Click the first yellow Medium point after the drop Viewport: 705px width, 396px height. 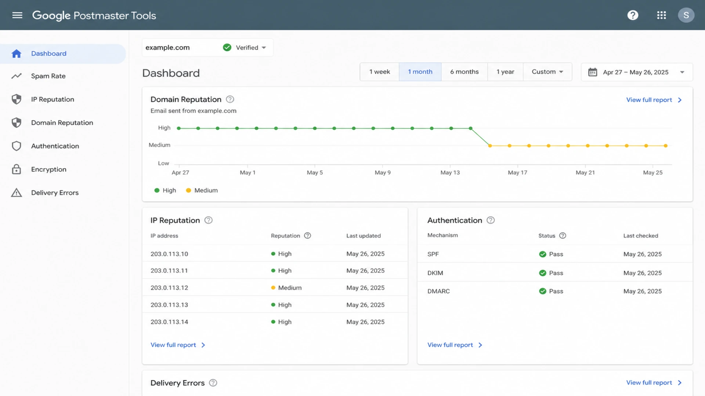[490, 146]
